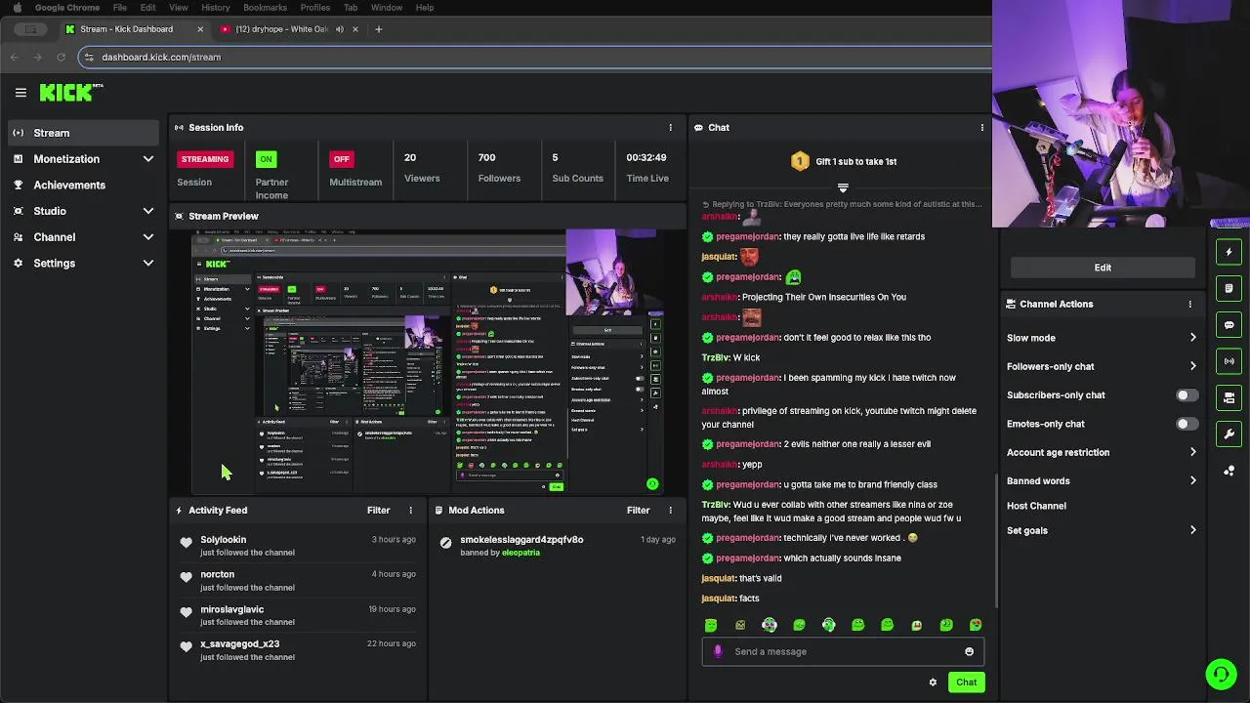Viewport: 1250px width, 703px height.
Task: Toggle Subscribers-only chat switch
Action: pos(1187,395)
